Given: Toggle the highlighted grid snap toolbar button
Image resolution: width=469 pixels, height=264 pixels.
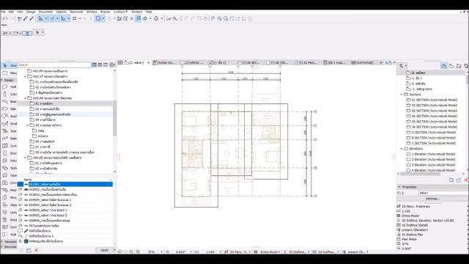Looking at the screenshot, I should (139, 18).
